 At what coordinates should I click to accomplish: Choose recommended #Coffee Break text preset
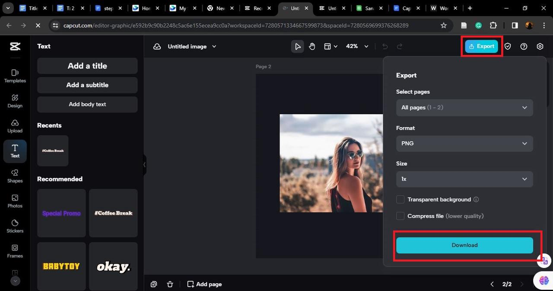click(113, 213)
